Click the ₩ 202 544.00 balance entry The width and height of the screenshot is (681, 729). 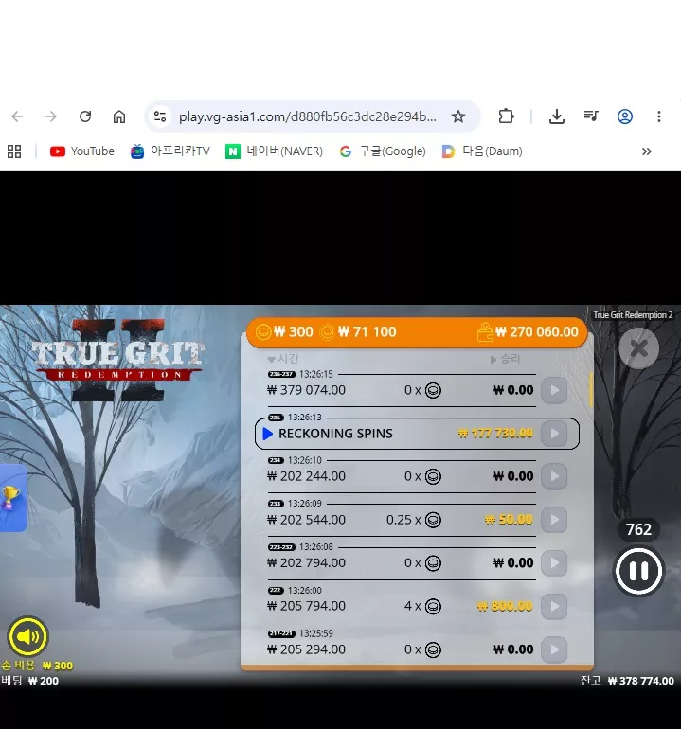[306, 520]
